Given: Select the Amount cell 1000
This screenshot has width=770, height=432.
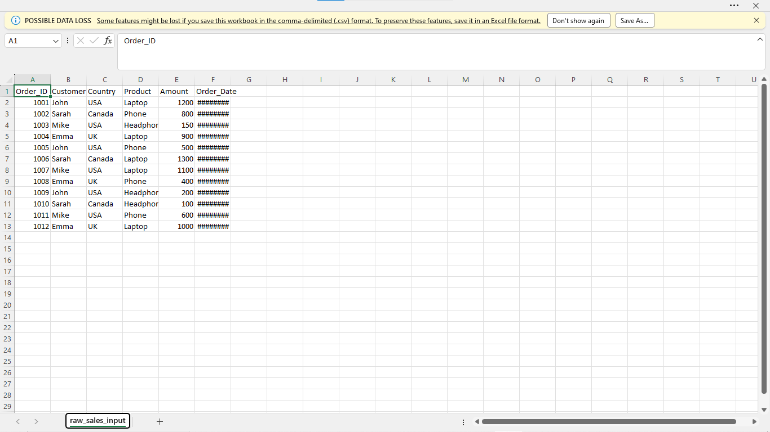Looking at the screenshot, I should 177,226.
